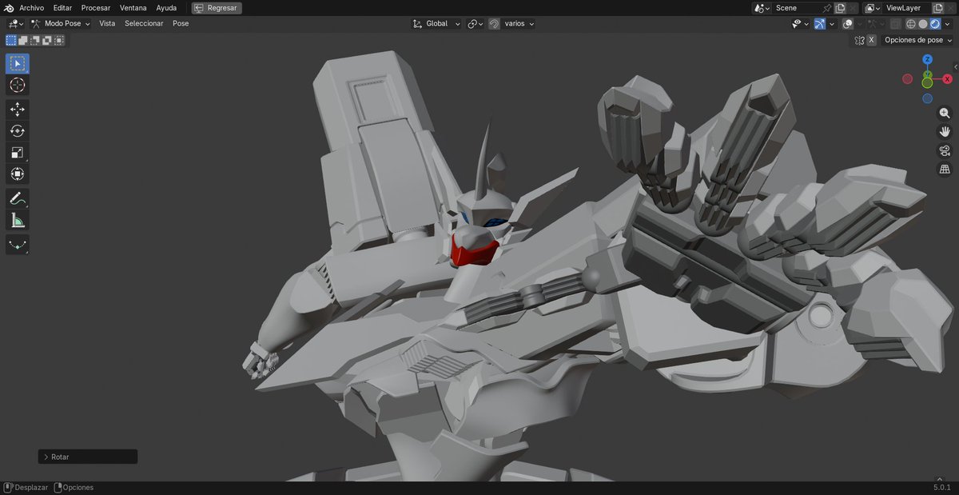Pin the Scene to workspace
Viewport: 959px width, 495px height.
[x=827, y=8]
